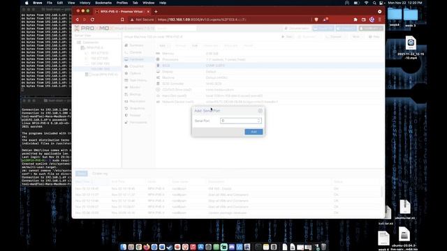447x251 pixels.
Task: Open the Window menu in menu bar
Action: coord(148,3)
